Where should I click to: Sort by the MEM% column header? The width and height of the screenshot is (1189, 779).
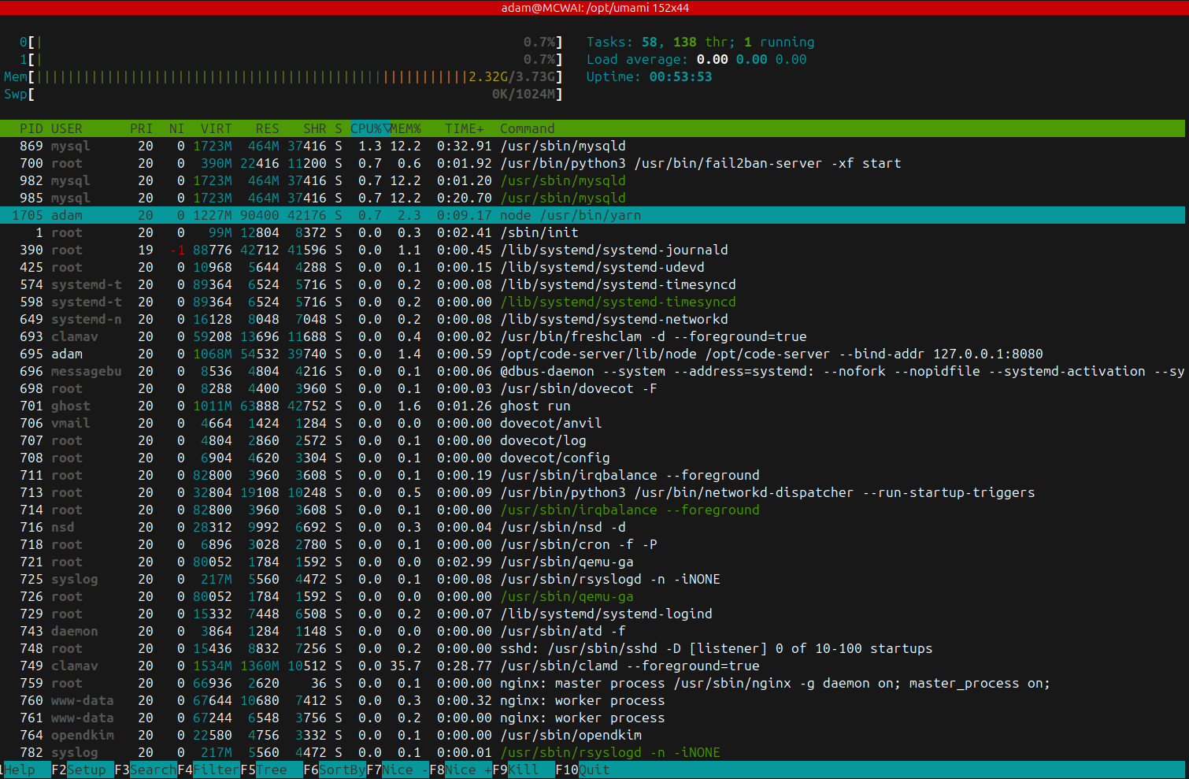tap(406, 128)
